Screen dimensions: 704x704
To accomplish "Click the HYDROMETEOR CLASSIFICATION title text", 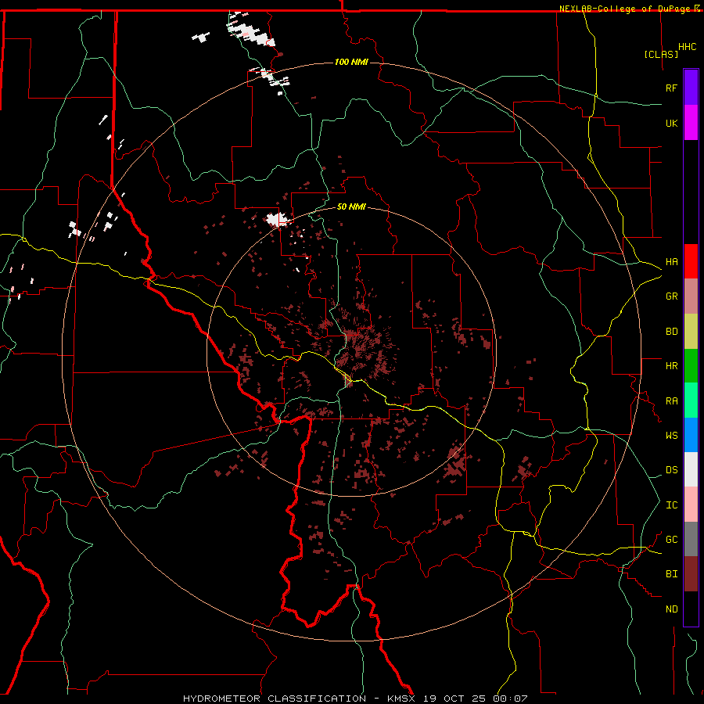I will tap(275, 699).
